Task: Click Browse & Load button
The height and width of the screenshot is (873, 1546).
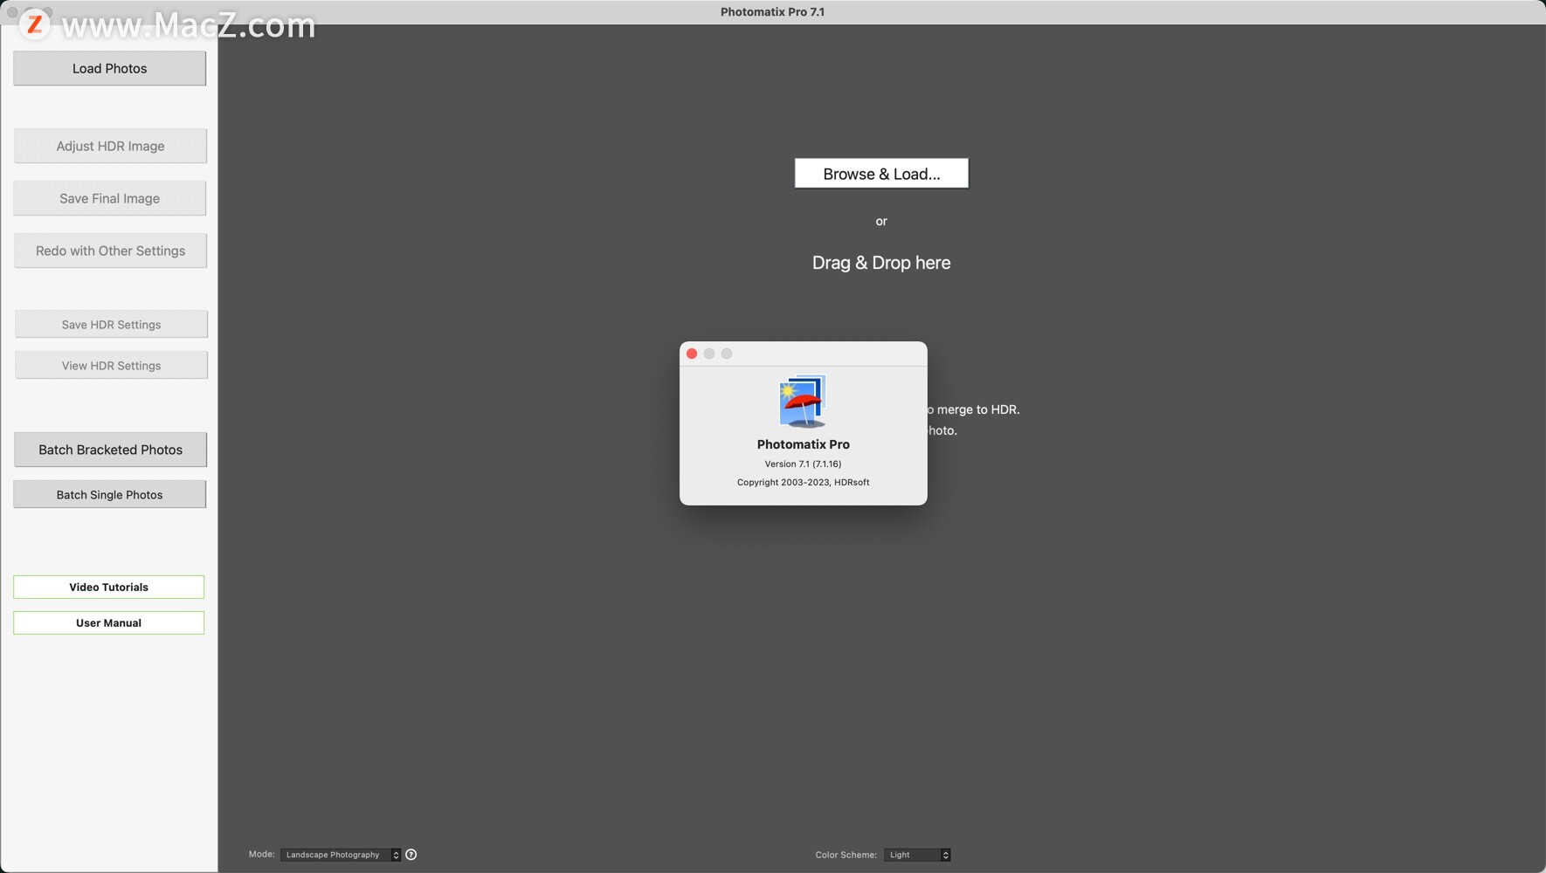Action: point(881,174)
